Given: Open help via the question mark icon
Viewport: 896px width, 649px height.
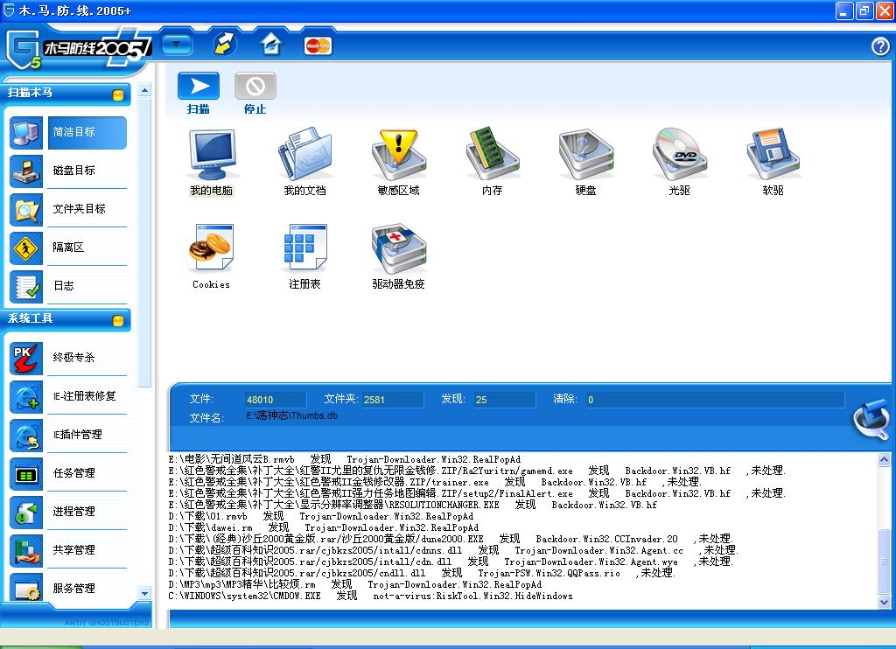Looking at the screenshot, I should (x=880, y=46).
